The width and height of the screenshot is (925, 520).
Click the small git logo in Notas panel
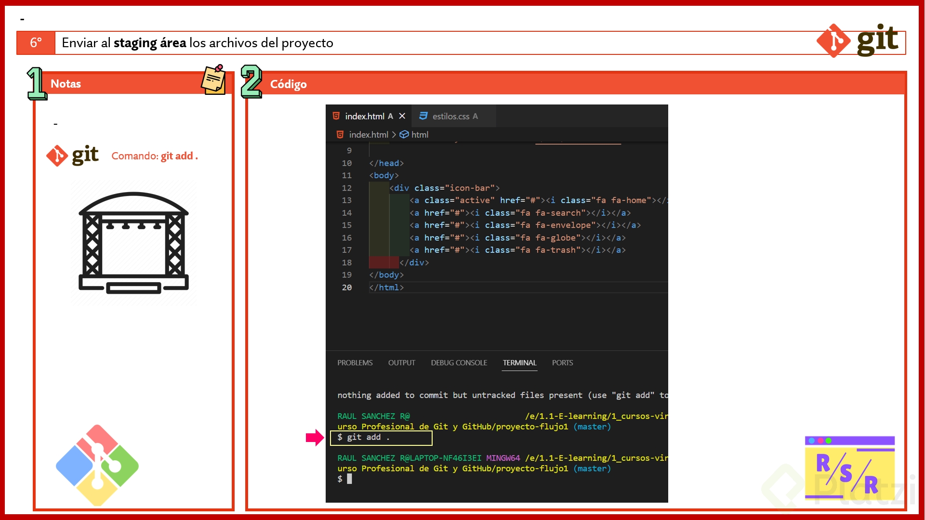pos(72,156)
